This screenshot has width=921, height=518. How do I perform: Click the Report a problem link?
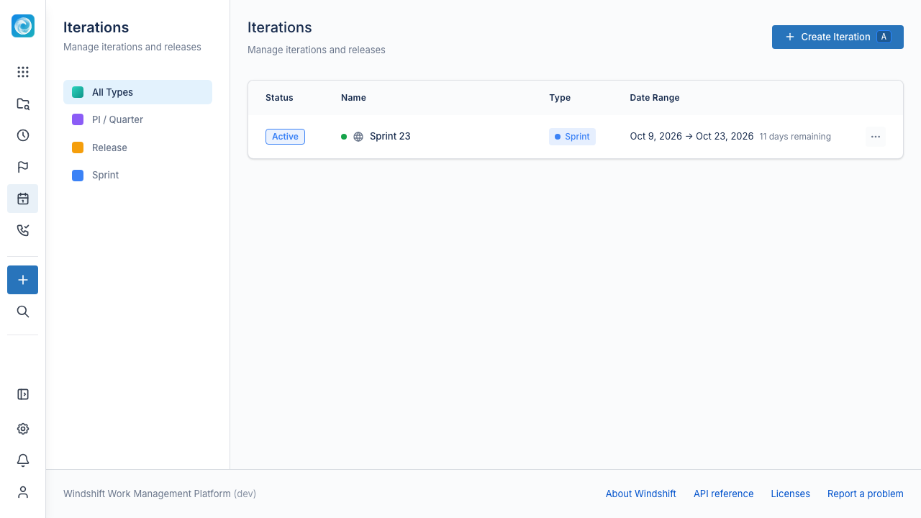pos(866,494)
